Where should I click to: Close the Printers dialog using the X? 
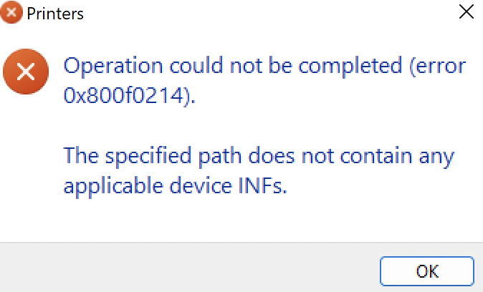point(466,11)
